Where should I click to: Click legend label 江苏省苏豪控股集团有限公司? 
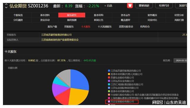[x=126, y=71]
